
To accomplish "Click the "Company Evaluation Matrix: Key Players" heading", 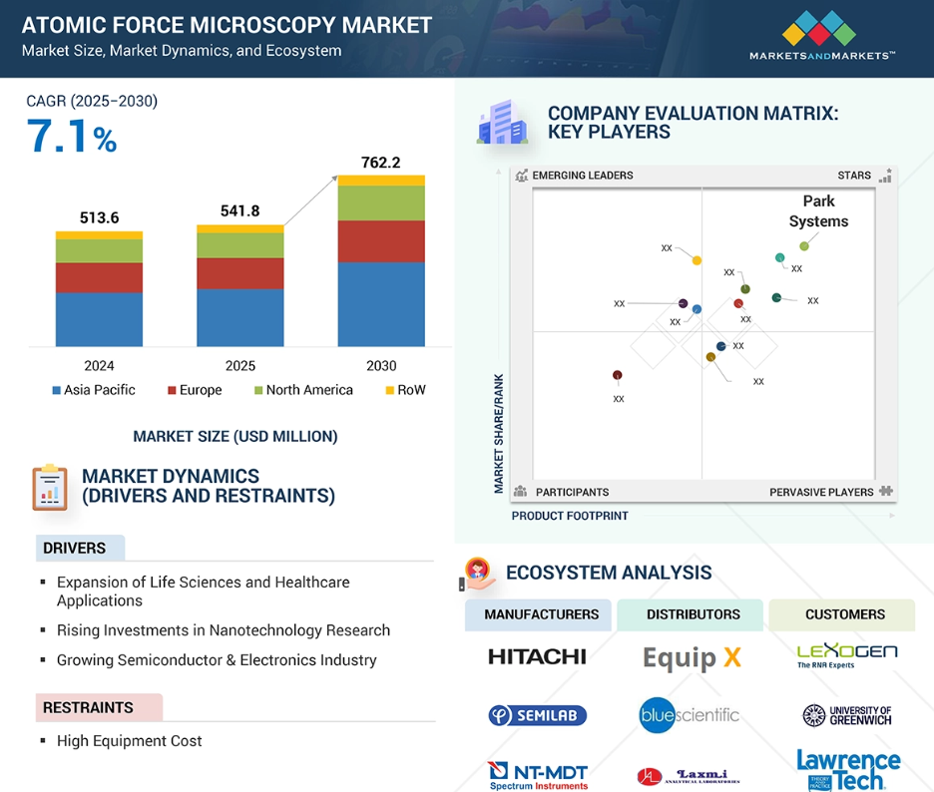I will point(694,122).
